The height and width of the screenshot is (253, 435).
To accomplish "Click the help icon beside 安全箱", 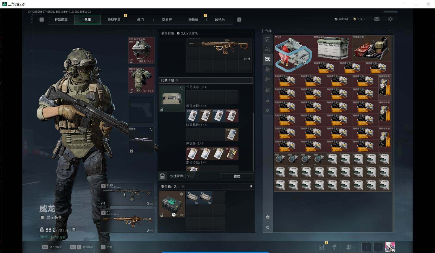I will click(182, 186).
